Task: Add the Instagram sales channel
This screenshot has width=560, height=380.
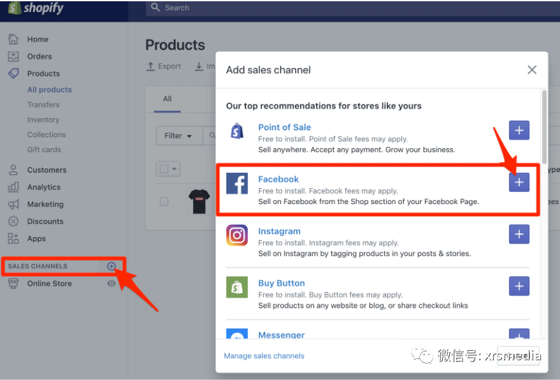Action: click(519, 234)
